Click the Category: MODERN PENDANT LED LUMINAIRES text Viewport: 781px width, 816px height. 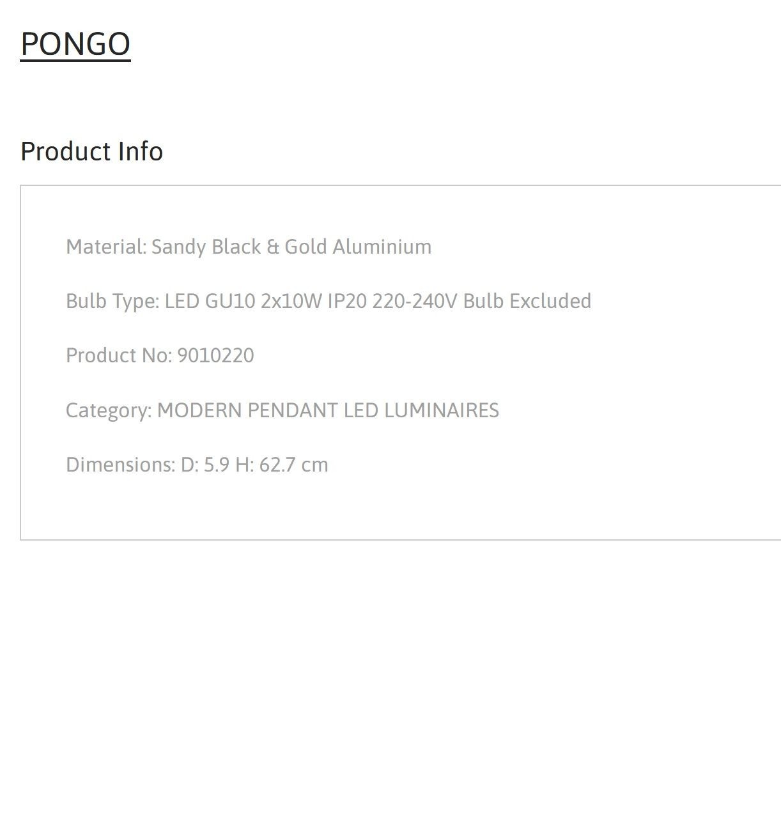tap(282, 410)
